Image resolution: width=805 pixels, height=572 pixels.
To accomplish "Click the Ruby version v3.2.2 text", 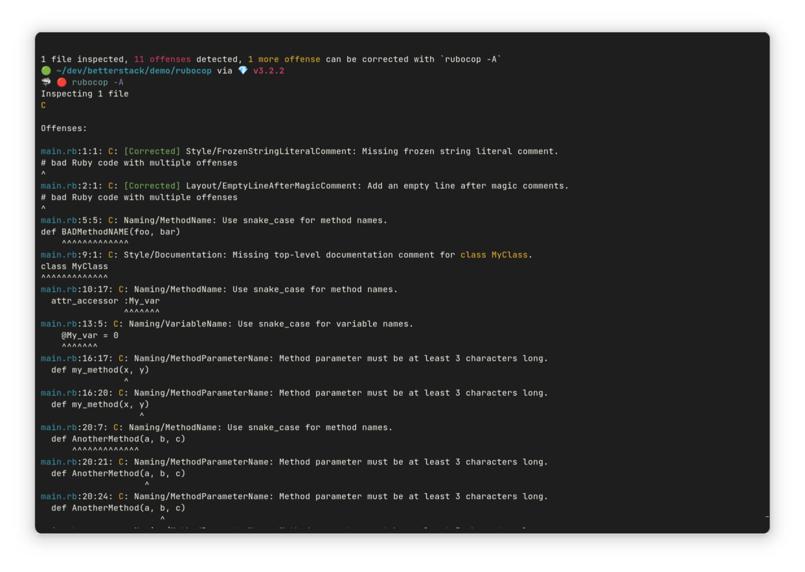I will tap(269, 71).
